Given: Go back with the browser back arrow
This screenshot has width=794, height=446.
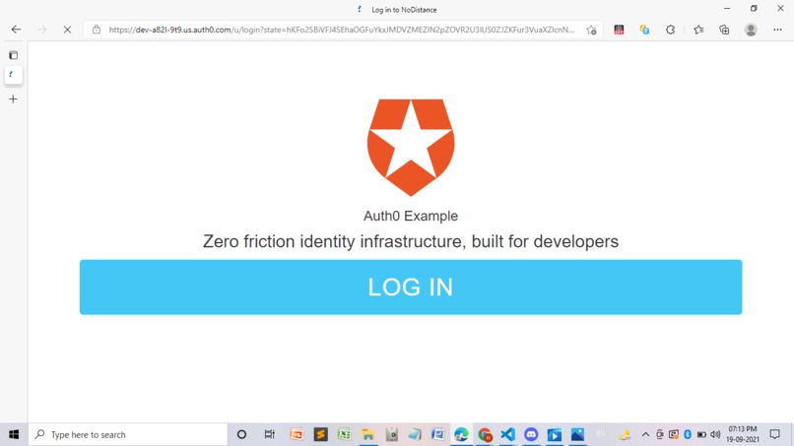Looking at the screenshot, I should pyautogui.click(x=16, y=30).
